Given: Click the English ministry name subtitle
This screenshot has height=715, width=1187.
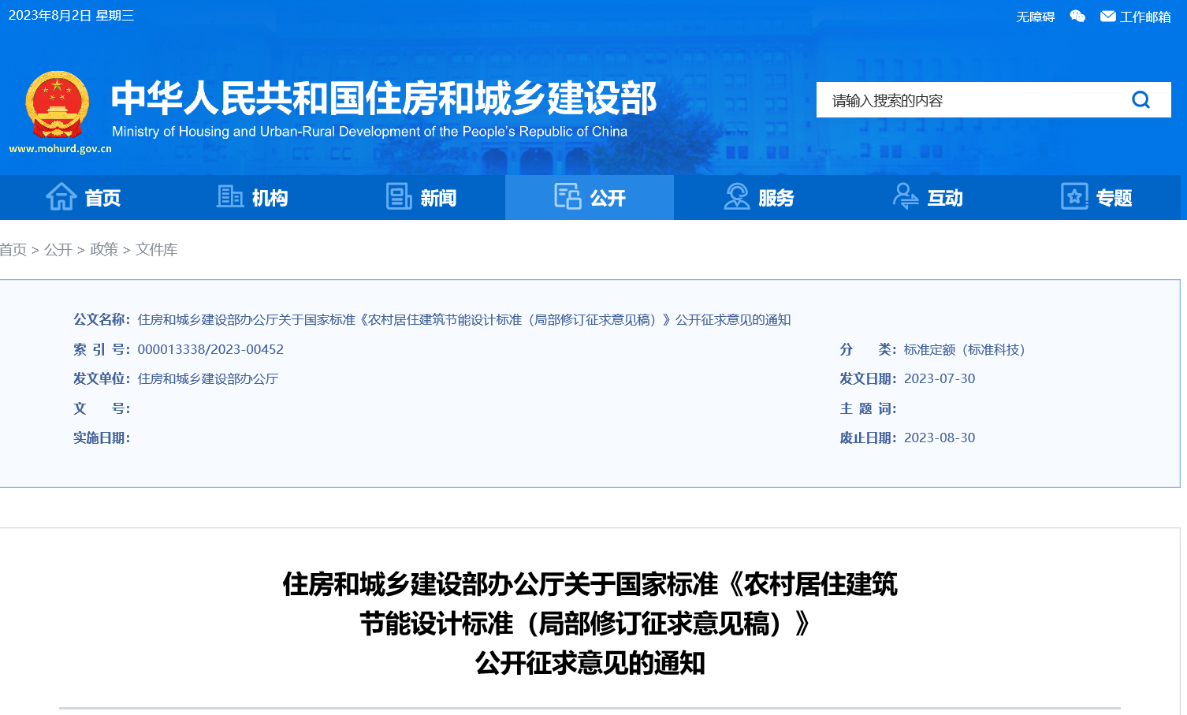Looking at the screenshot, I should click(370, 132).
